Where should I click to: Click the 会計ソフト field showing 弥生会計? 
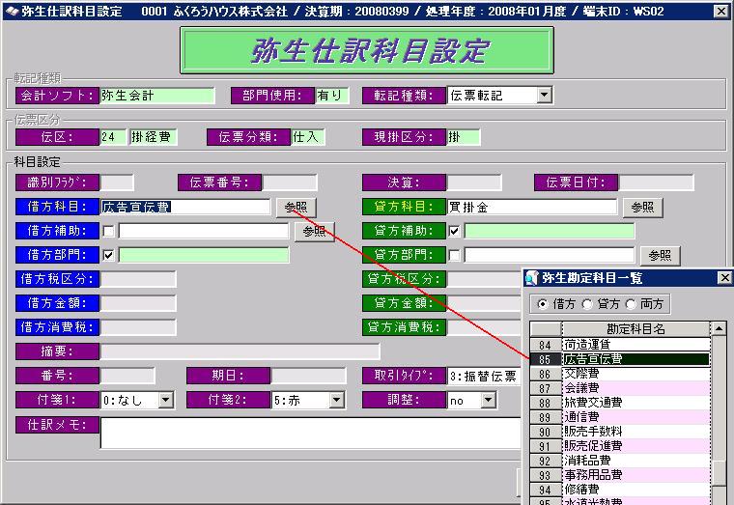tap(157, 96)
